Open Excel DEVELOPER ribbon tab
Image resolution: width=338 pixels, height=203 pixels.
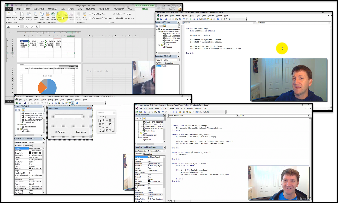(x=90, y=9)
